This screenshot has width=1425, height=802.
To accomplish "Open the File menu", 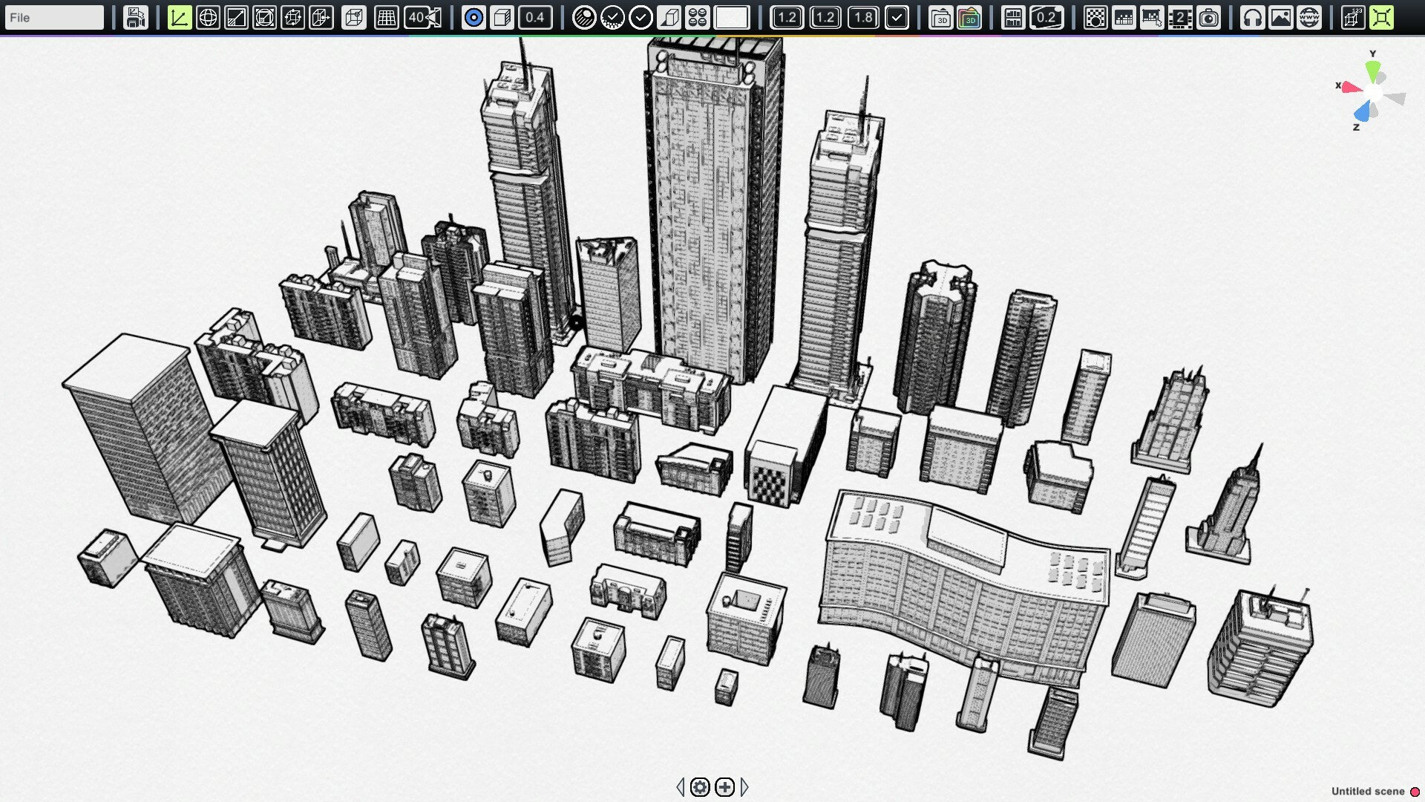I will coord(52,17).
